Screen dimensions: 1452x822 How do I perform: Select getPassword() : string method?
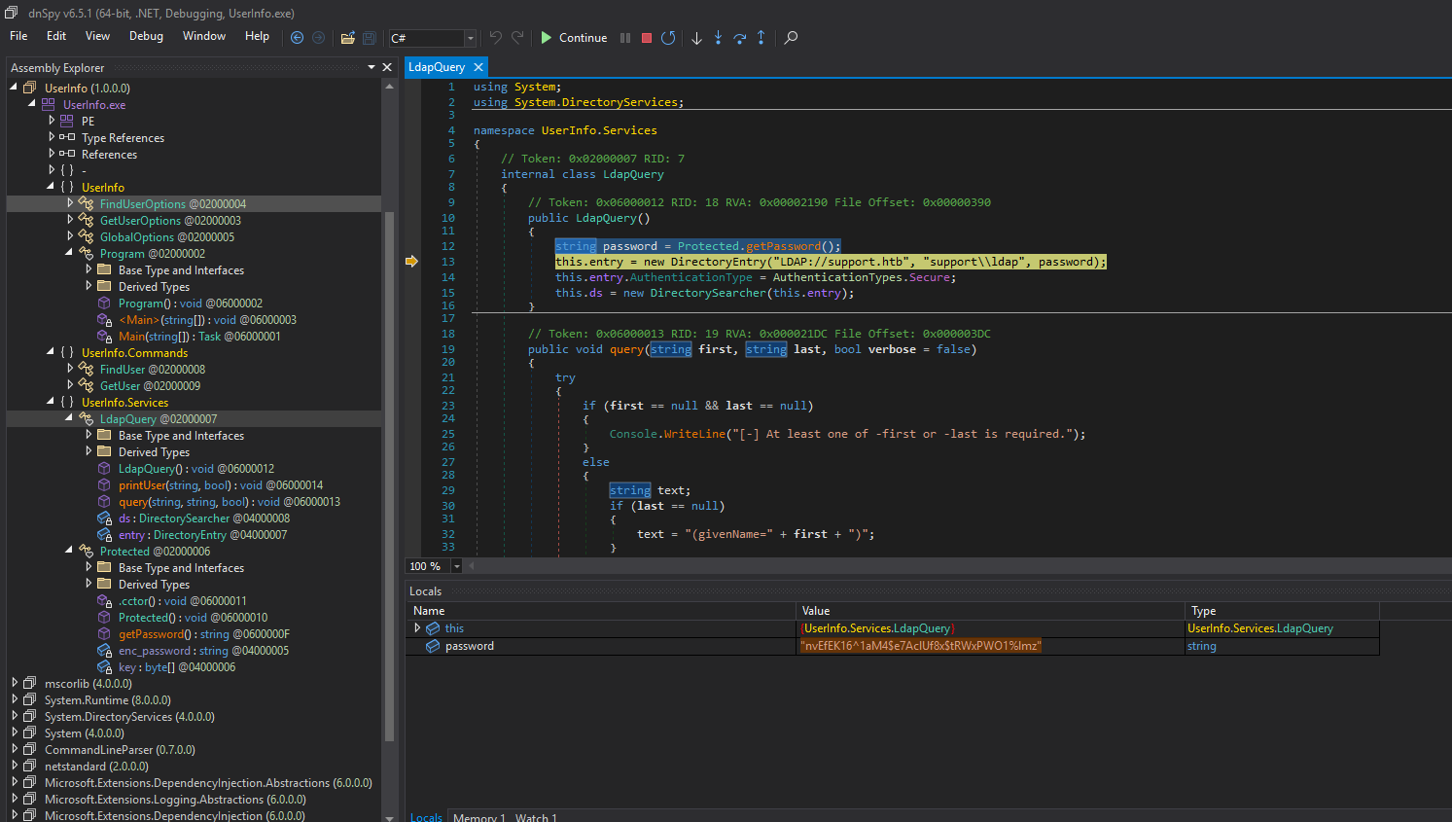(204, 634)
